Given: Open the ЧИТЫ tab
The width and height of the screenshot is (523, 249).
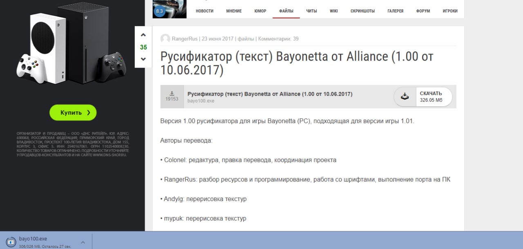Looking at the screenshot, I should 311,11.
